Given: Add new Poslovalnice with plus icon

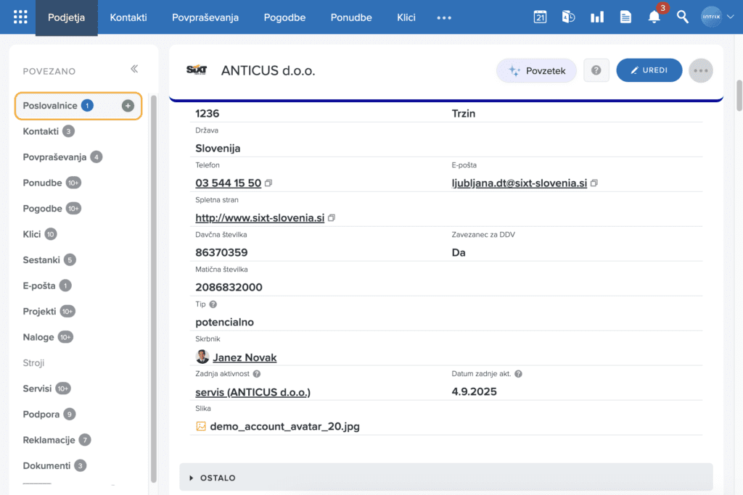Looking at the screenshot, I should point(128,106).
